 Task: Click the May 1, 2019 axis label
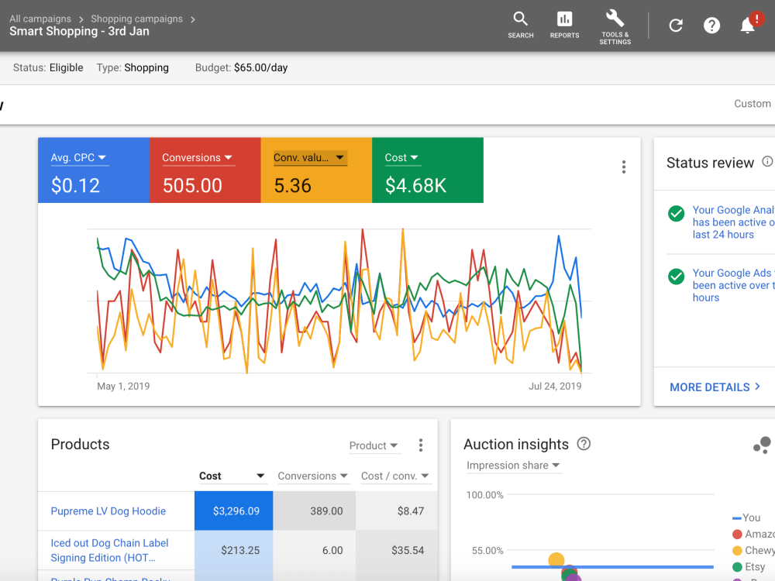click(x=123, y=387)
